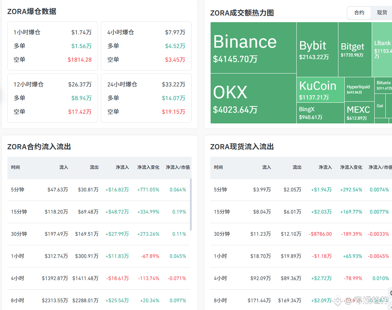Sort 现货流入流出 table by 净流入变化 column
The width and height of the screenshot is (392, 310).
tap(351, 167)
